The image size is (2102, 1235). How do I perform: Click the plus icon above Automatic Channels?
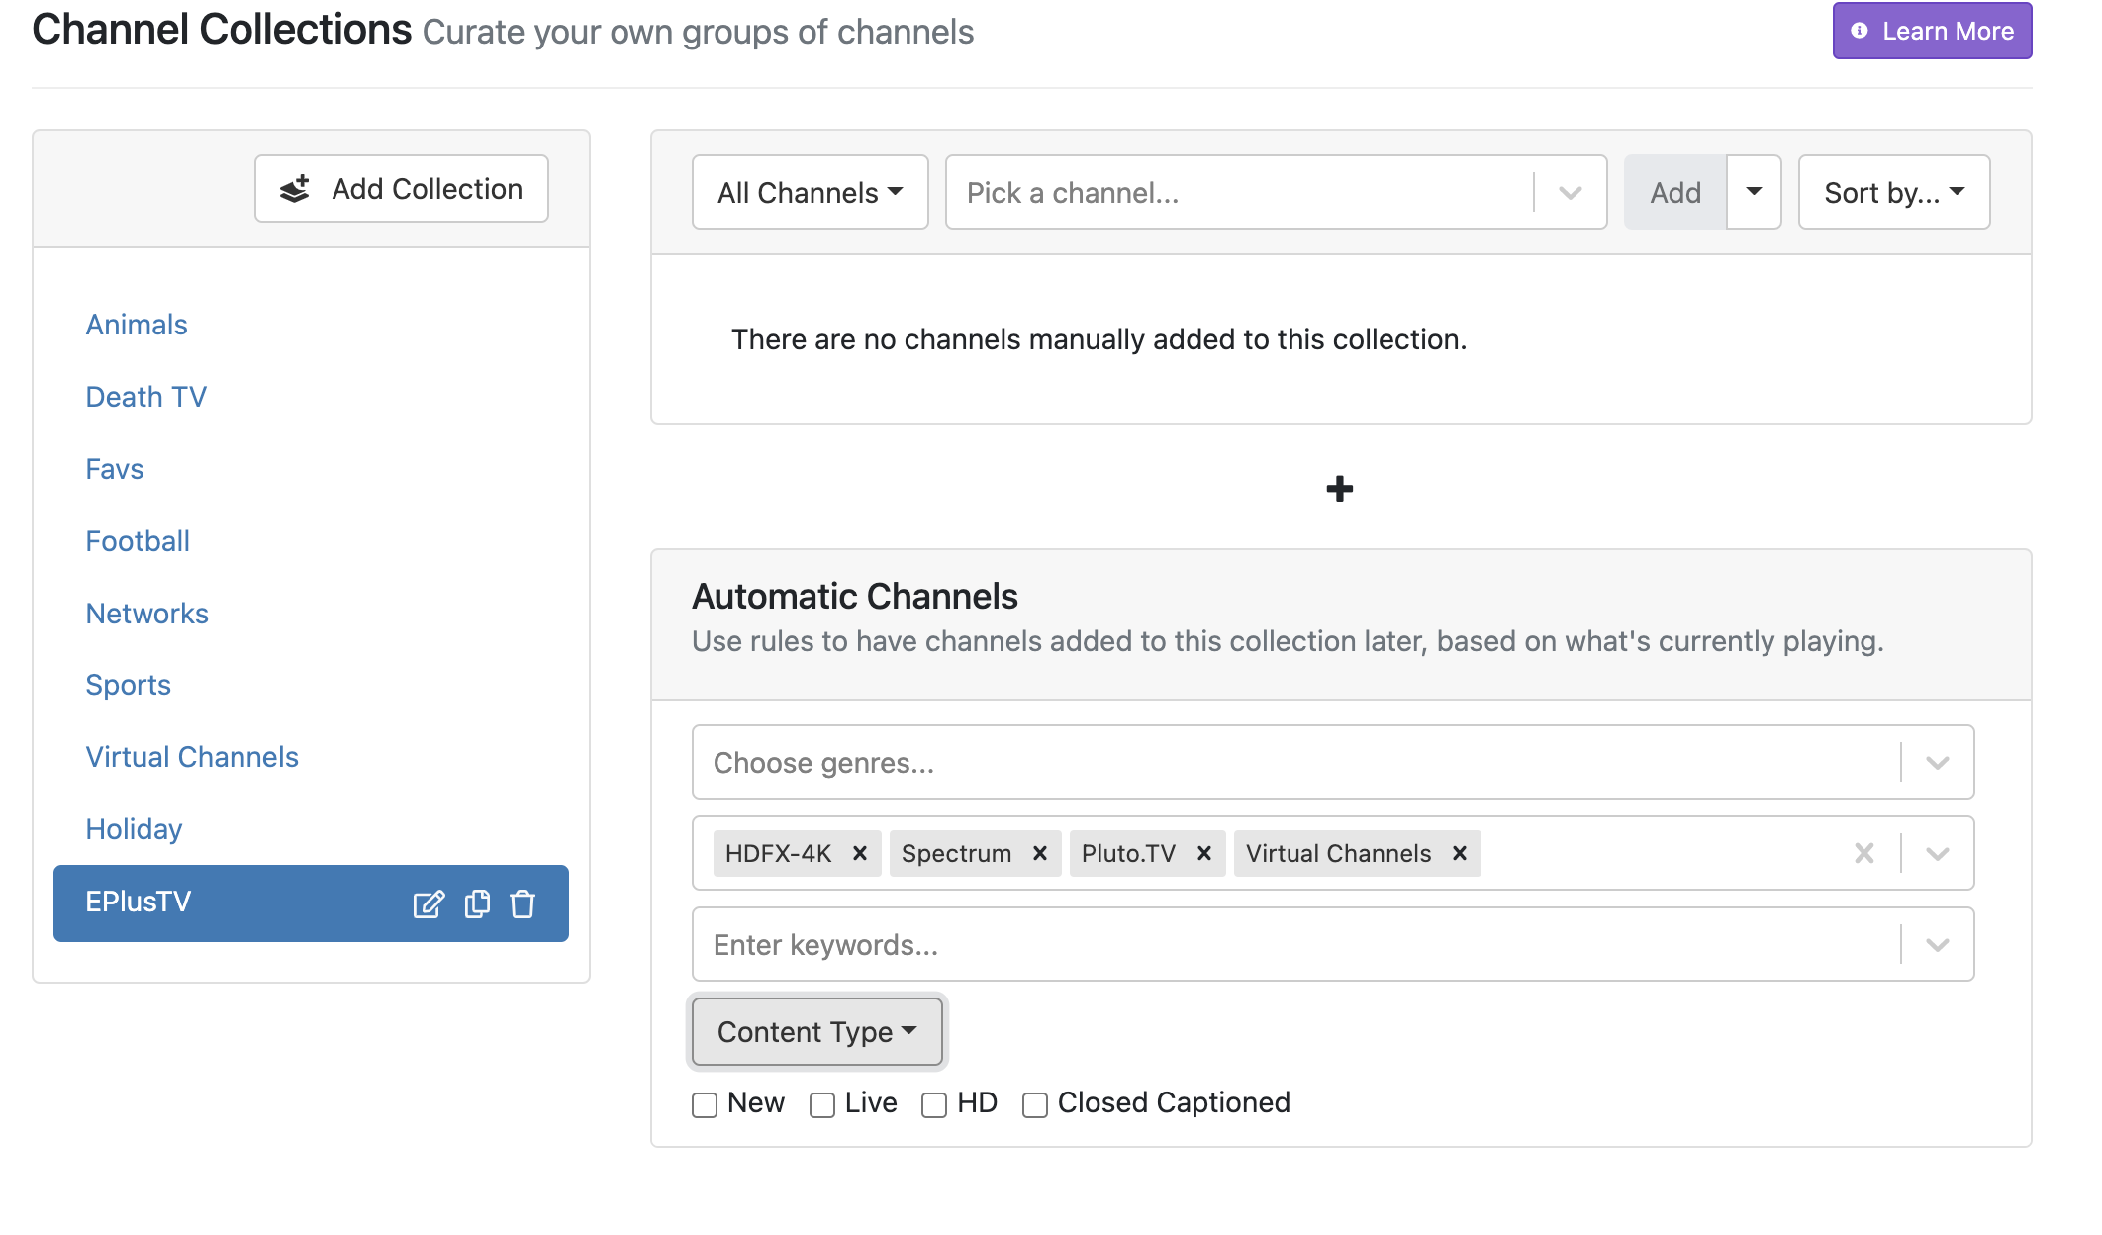coord(1340,489)
